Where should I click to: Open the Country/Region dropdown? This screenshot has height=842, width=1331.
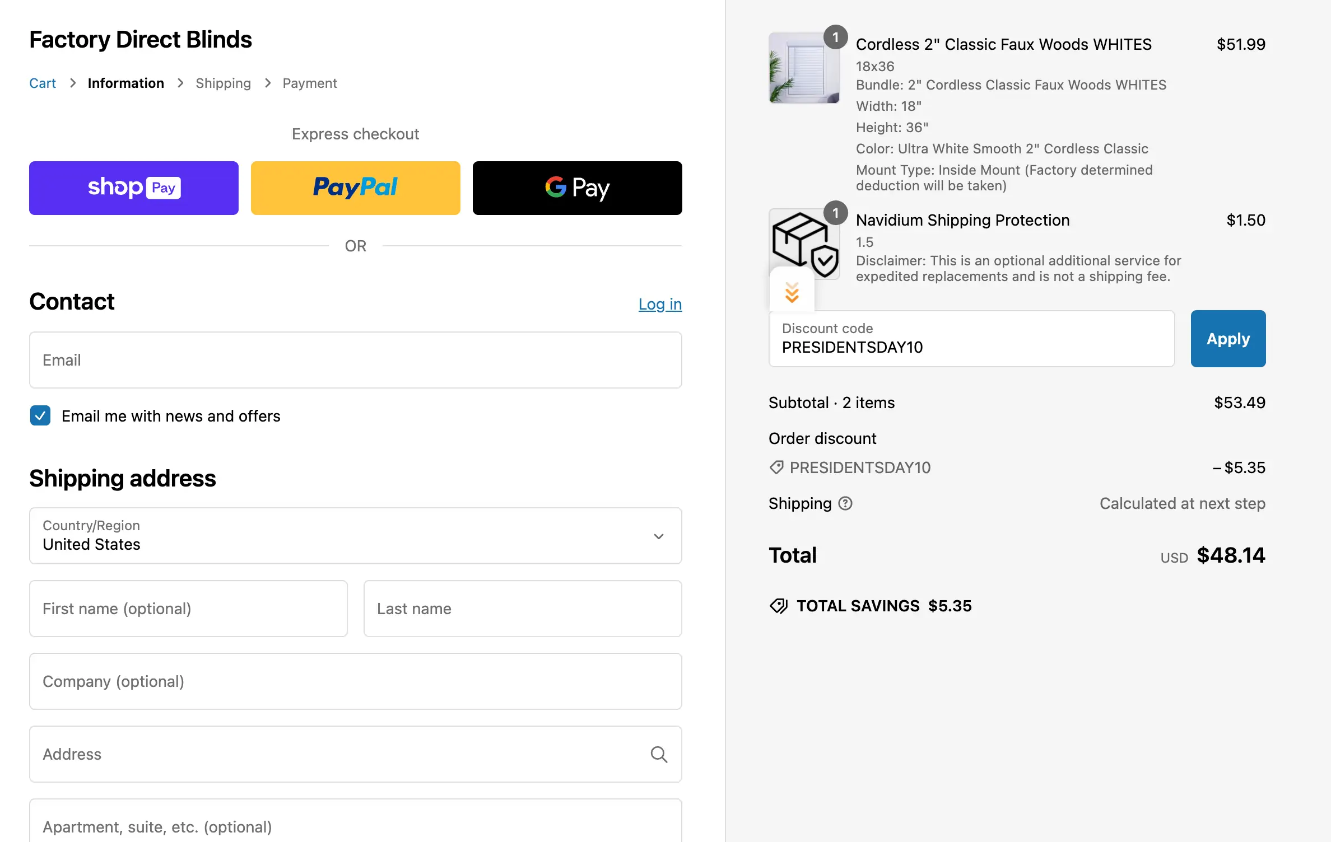[x=355, y=536]
